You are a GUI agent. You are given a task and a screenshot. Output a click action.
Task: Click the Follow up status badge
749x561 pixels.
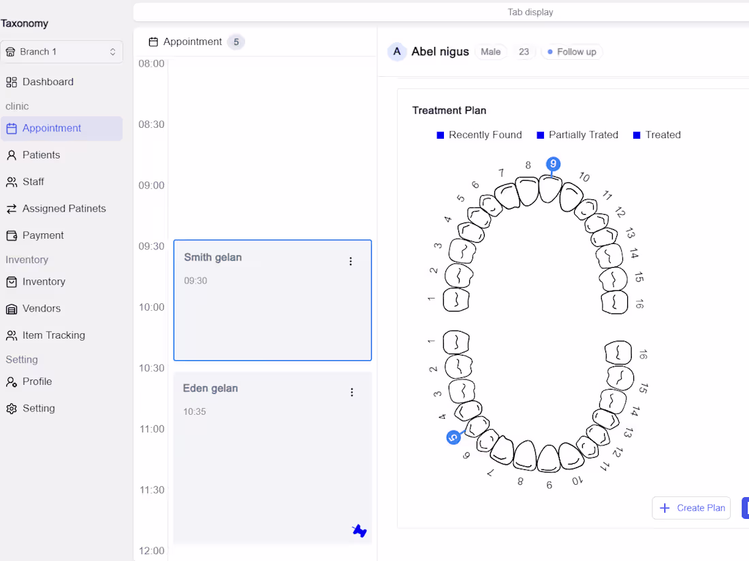coord(572,51)
